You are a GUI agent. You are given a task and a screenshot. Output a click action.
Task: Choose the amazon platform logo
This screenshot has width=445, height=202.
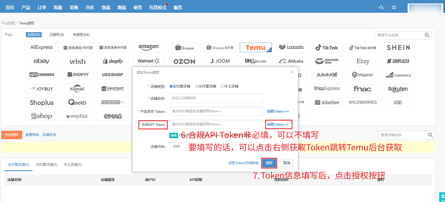(149, 47)
